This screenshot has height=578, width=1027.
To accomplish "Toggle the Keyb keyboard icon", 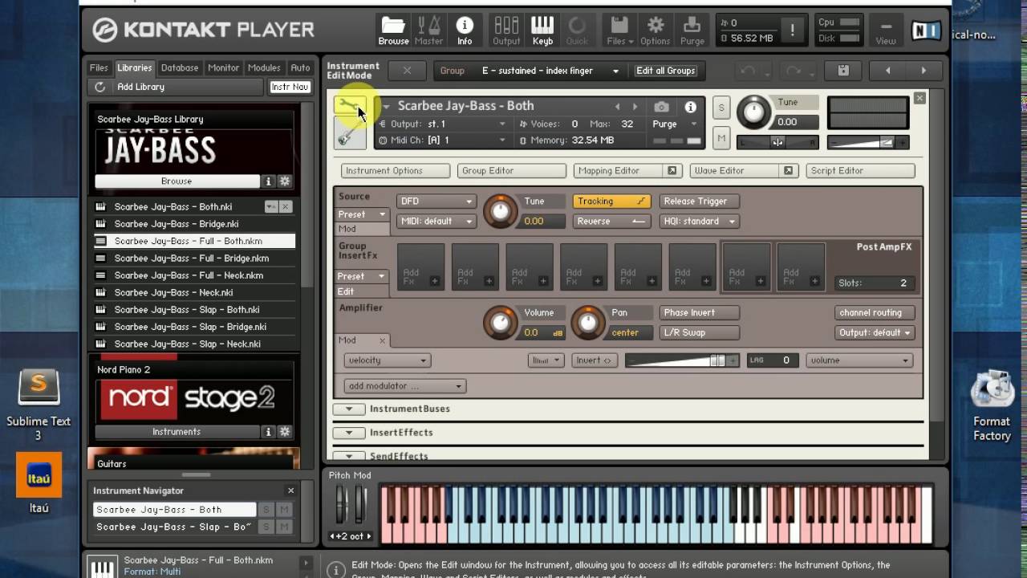I will click(542, 30).
